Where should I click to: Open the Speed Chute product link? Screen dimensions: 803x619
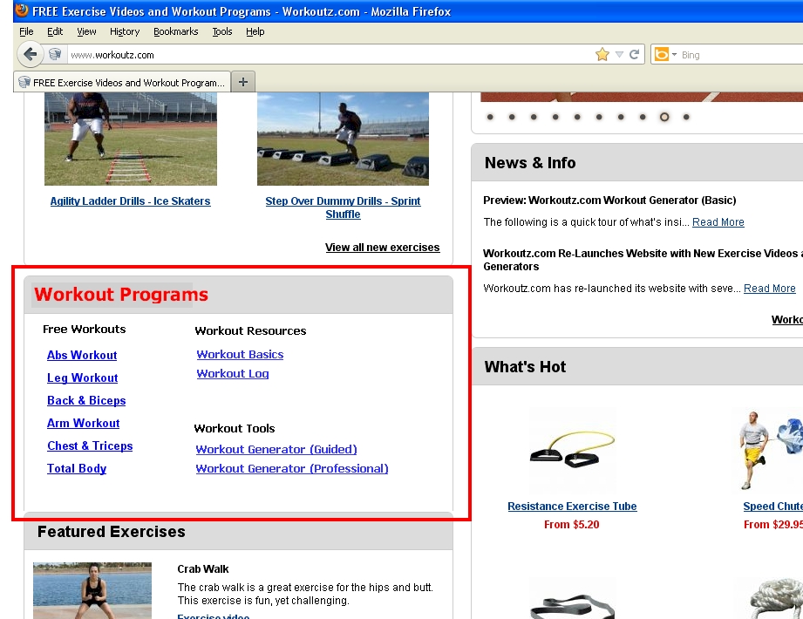[x=772, y=507]
